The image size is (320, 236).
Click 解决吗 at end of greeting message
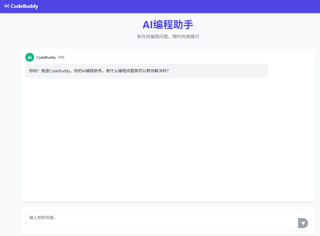coord(162,71)
